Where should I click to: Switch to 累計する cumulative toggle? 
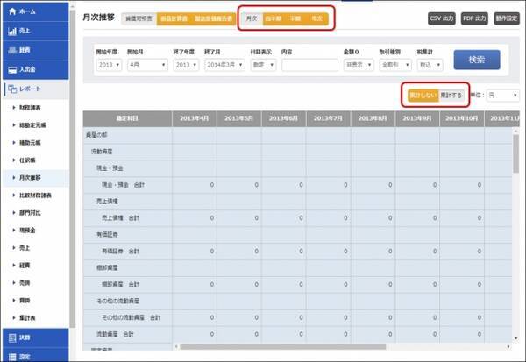pos(451,95)
